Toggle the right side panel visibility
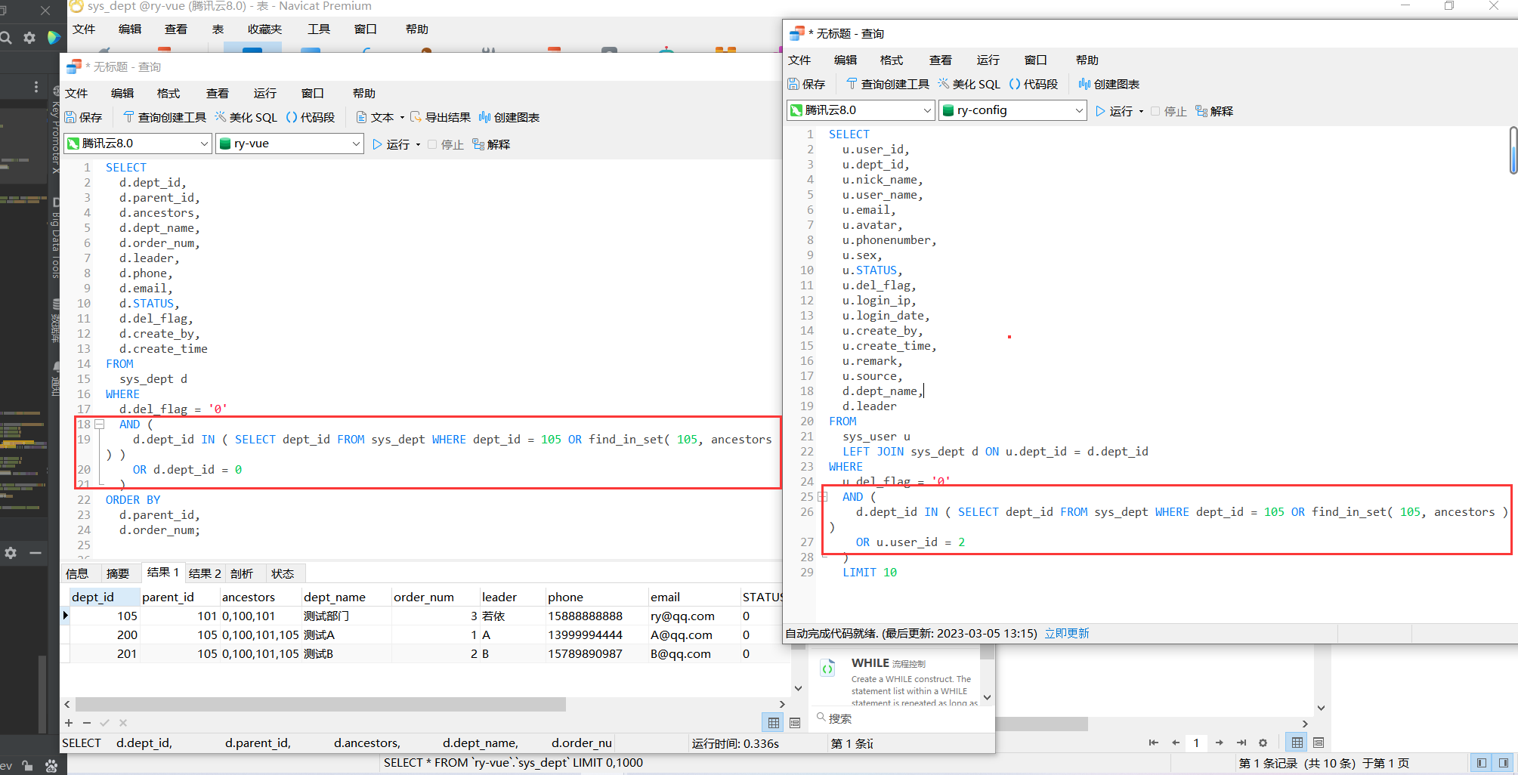 1502,763
